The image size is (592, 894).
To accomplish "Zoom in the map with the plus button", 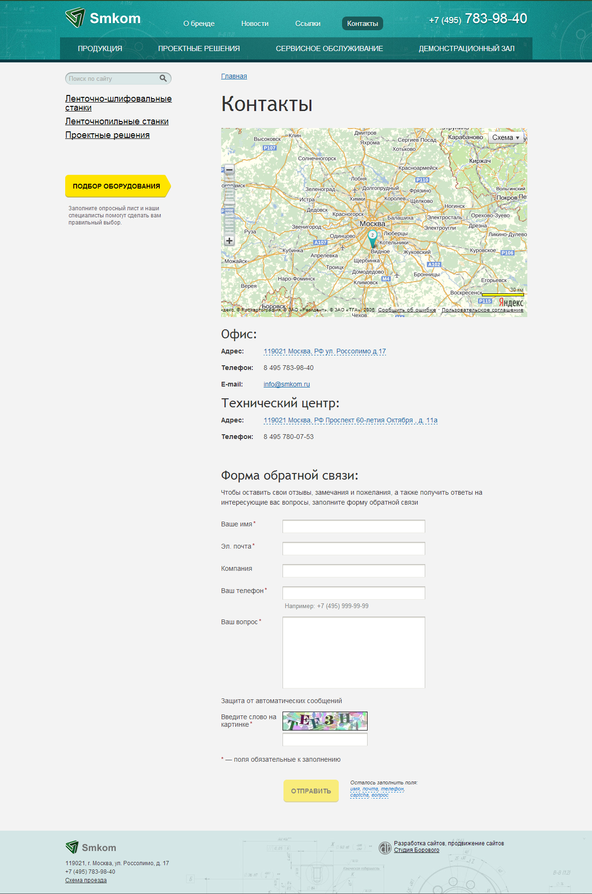I will (x=229, y=241).
